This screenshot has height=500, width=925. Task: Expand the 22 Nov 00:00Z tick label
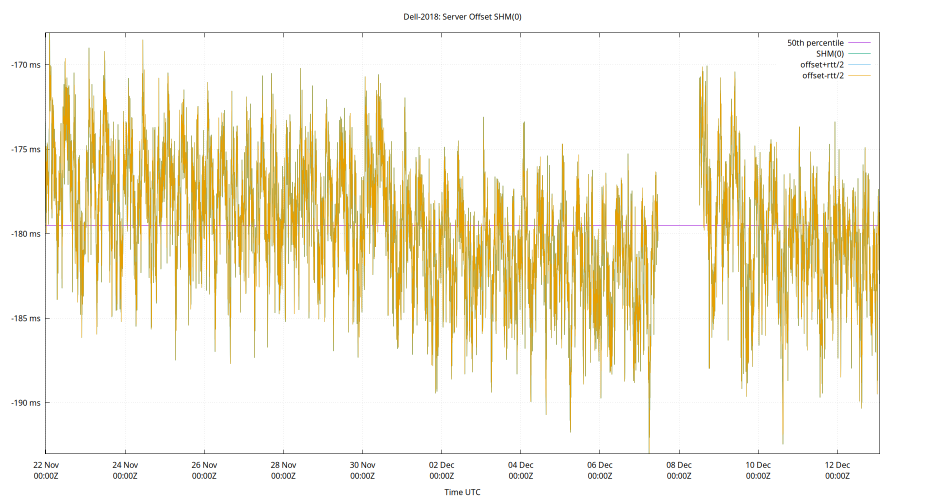[46, 470]
